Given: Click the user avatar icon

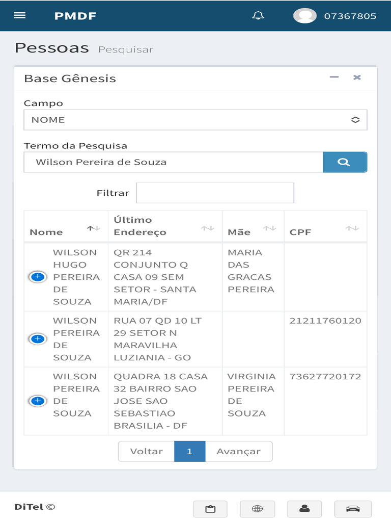Looking at the screenshot, I should [x=304, y=16].
